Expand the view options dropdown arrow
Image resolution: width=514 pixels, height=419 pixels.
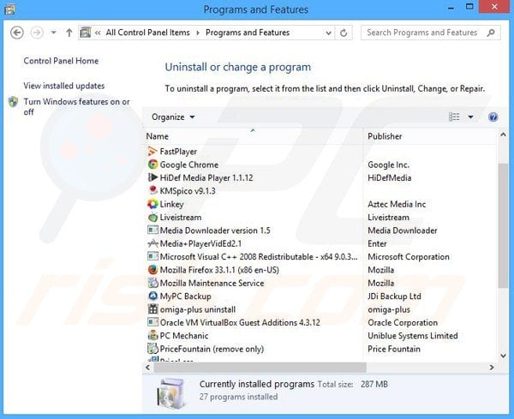(470, 117)
